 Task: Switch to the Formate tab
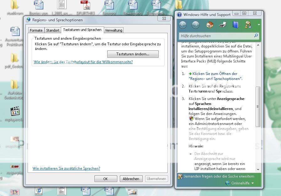36,30
